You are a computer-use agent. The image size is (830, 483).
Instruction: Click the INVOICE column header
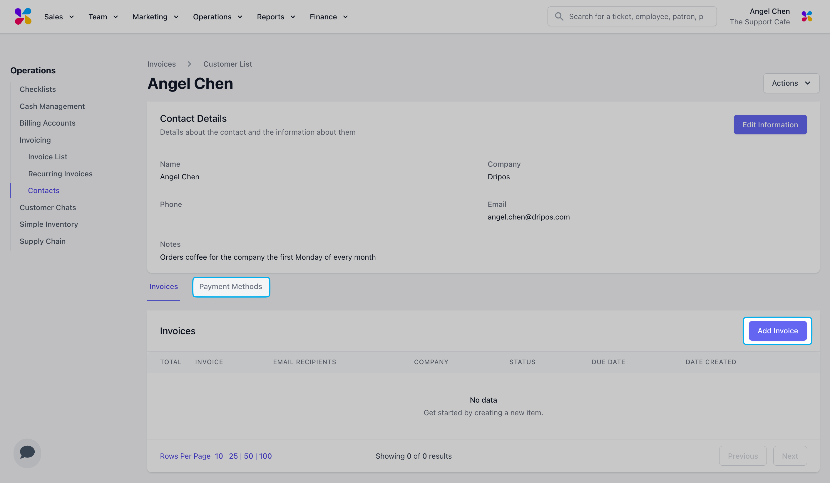[209, 362]
